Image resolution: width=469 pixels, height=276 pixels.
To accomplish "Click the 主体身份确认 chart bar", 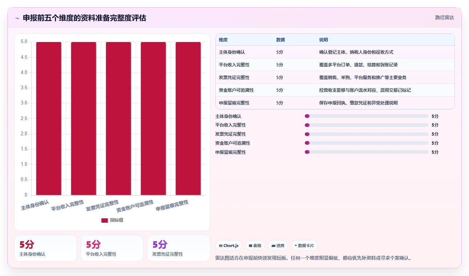I will point(49,119).
